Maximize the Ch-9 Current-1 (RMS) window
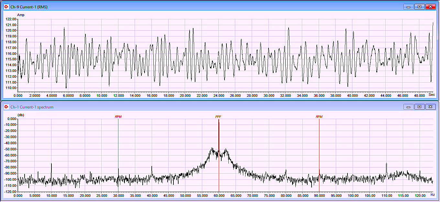Screen dimensions: 440x202 [x=419, y=6]
